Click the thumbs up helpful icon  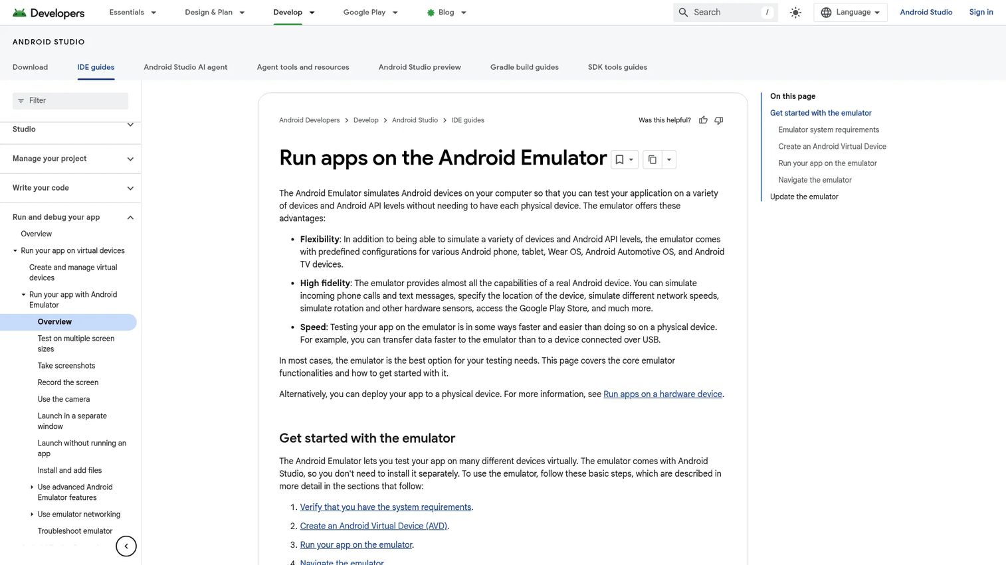pos(703,120)
